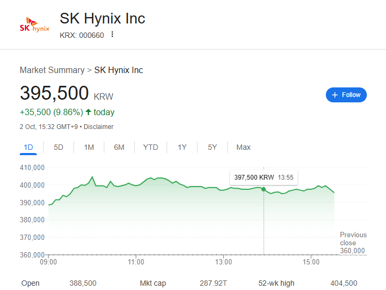The image size is (386, 290).
Task: Switch to the 5D chart range
Action: pos(59,147)
